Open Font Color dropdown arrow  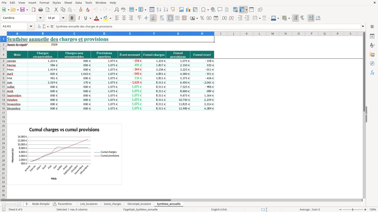pyautogui.click(x=101, y=18)
